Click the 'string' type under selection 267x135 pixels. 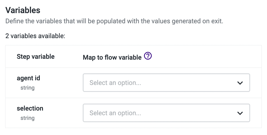pyautogui.click(x=27, y=118)
